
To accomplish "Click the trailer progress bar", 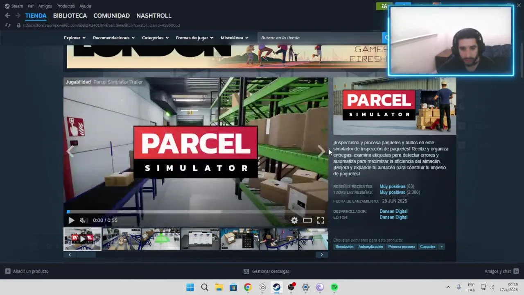I will coord(196,212).
